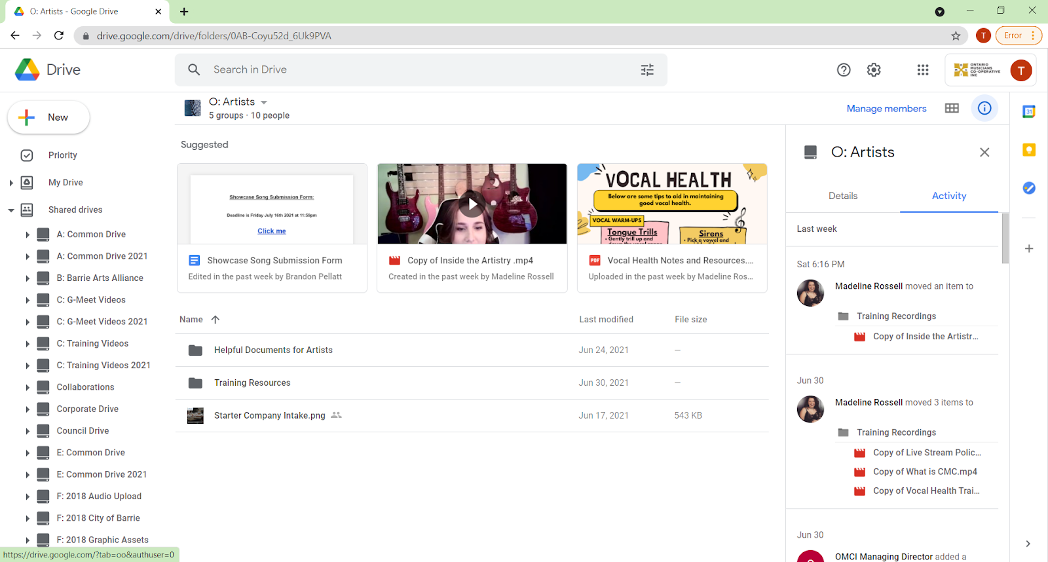
Task: Toggle the view details info icon
Action: click(x=984, y=108)
